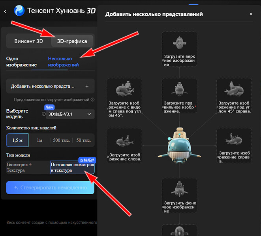Image resolution: width=261 pixels, height=236 pixels.
Task: Upload the required front view image slot
Action: [179, 96]
